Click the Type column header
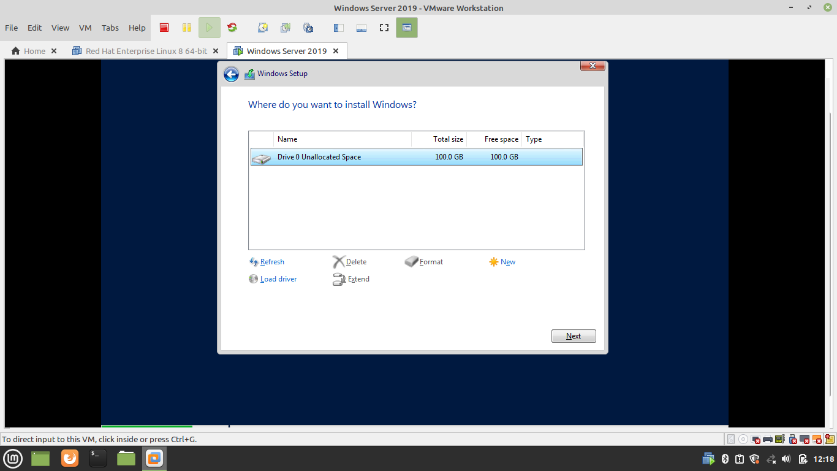This screenshot has height=471, width=837. coord(553,139)
